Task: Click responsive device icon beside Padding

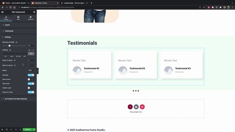Action: (10, 50)
